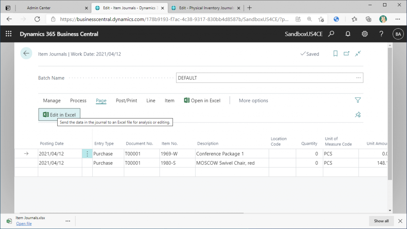
Task: Click the Entry Type column header
Action: pyautogui.click(x=104, y=143)
